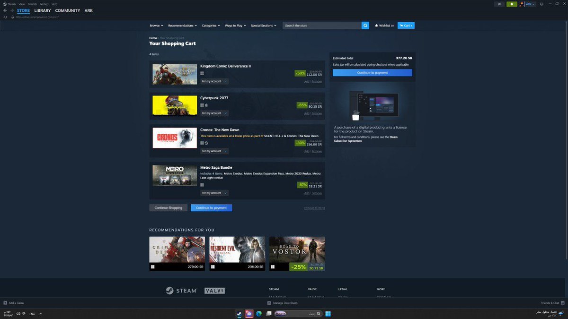Expand the Recommendations dropdown
The width and height of the screenshot is (568, 319).
tap(183, 26)
